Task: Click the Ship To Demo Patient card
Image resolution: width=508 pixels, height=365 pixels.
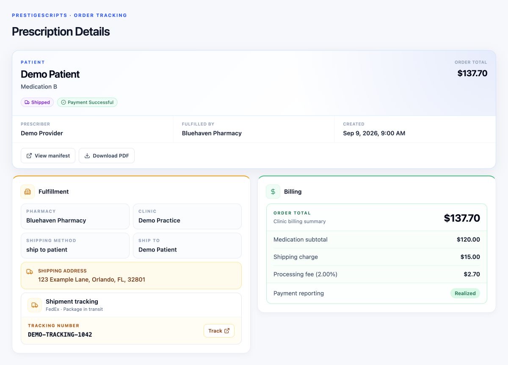Action: (187, 246)
